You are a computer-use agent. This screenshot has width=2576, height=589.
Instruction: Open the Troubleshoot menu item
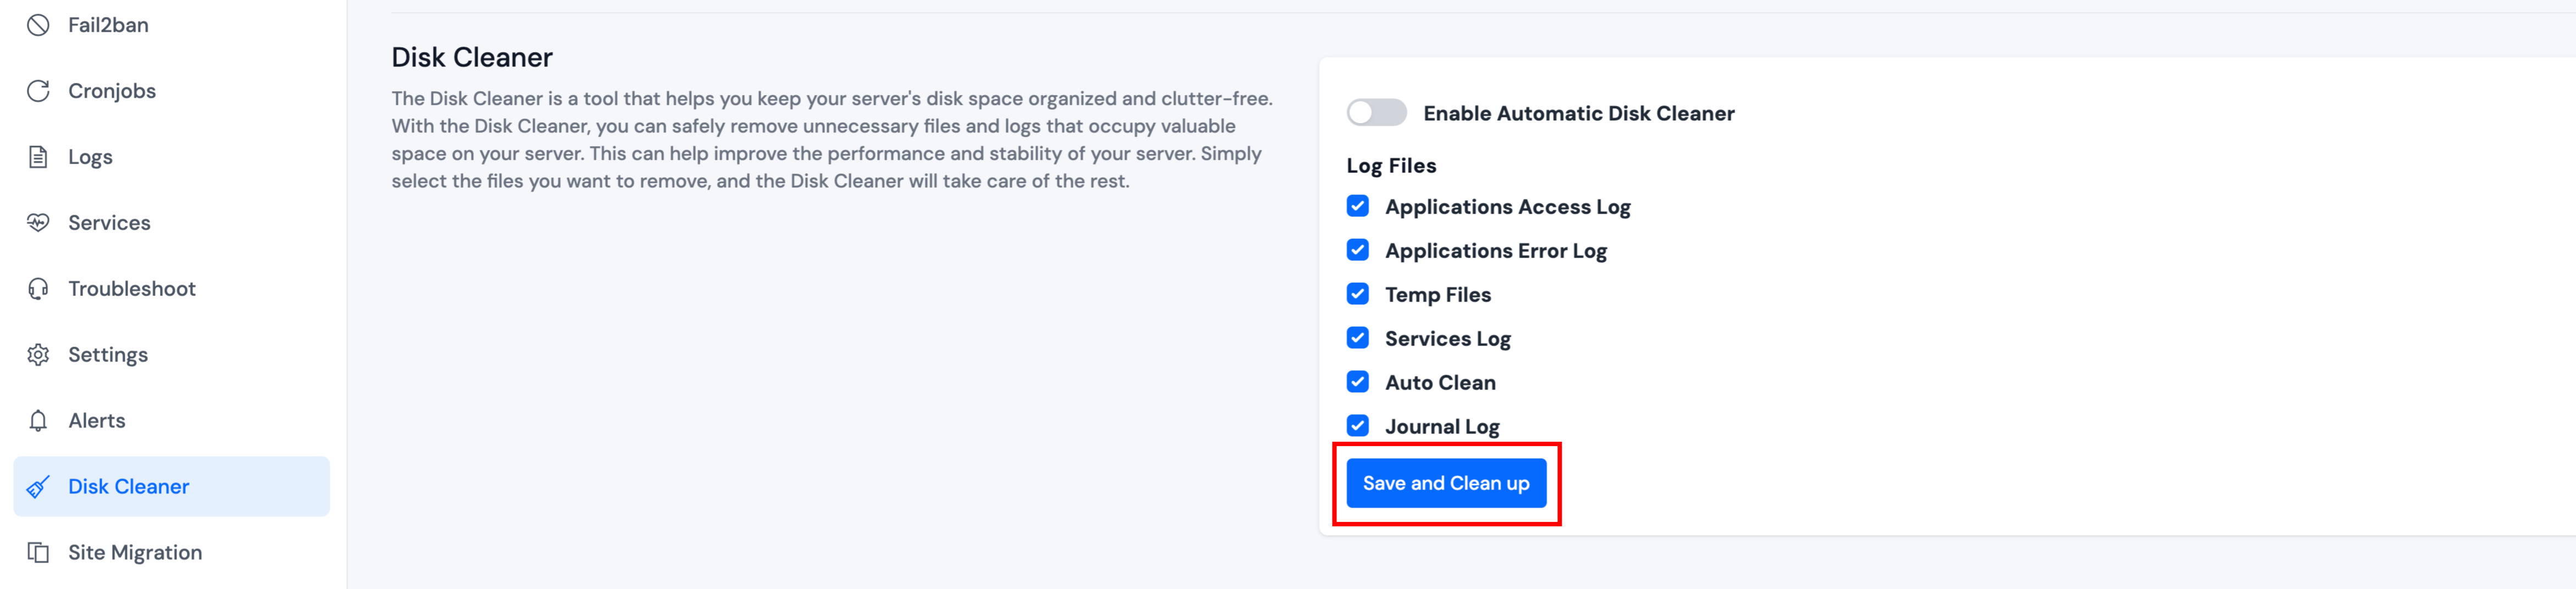pos(171,289)
